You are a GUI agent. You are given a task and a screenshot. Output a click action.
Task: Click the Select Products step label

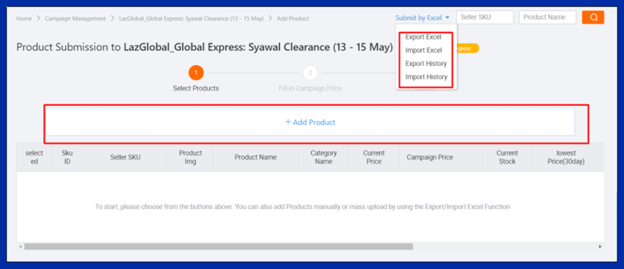(196, 88)
